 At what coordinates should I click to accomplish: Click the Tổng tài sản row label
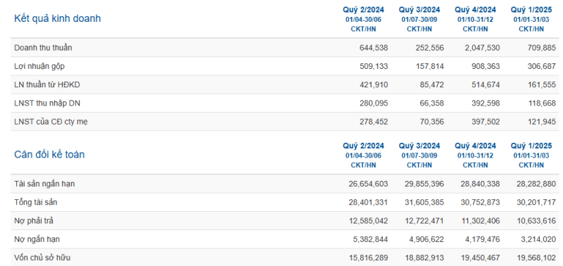pyautogui.click(x=36, y=203)
